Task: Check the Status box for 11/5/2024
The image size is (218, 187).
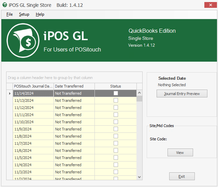Action: [116, 158]
